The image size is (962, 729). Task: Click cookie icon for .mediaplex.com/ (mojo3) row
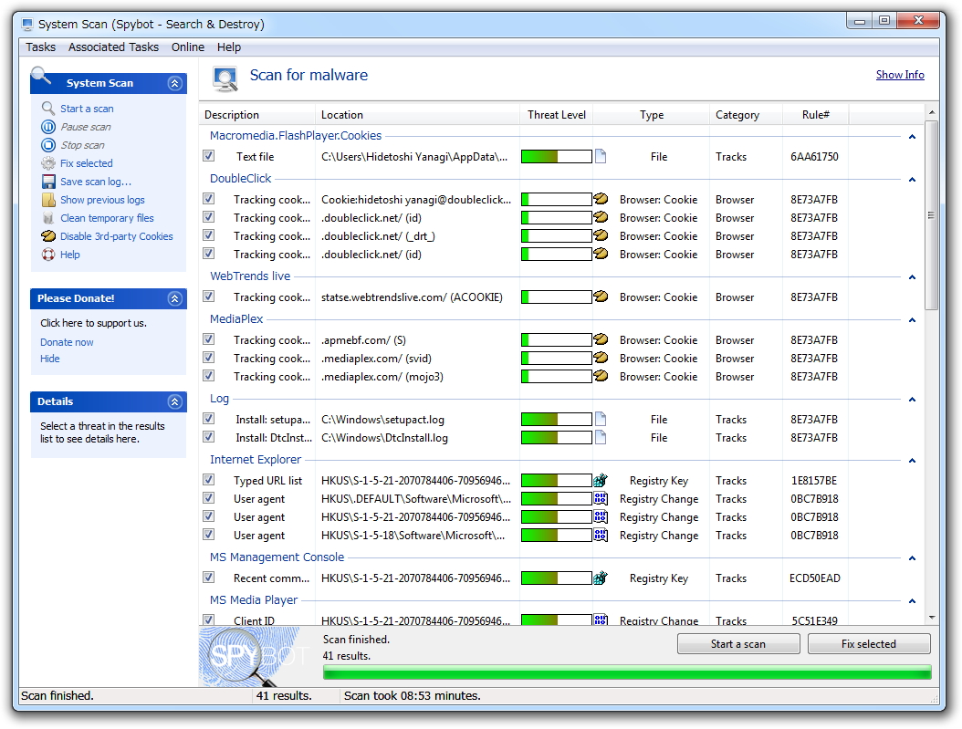(x=601, y=376)
